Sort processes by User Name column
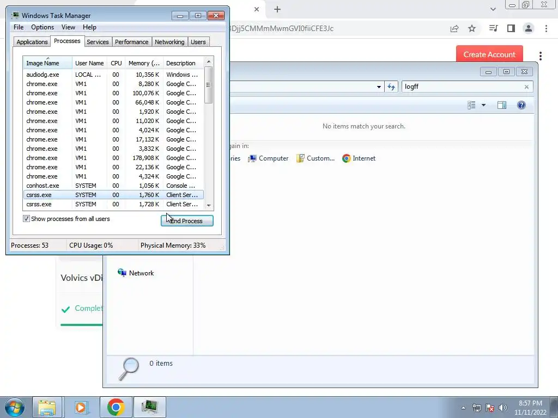The width and height of the screenshot is (558, 418). click(x=89, y=63)
